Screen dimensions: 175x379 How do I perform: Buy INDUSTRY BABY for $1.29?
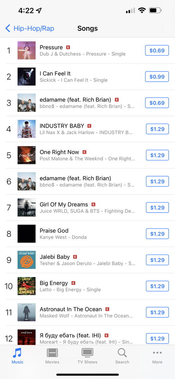coord(157,129)
